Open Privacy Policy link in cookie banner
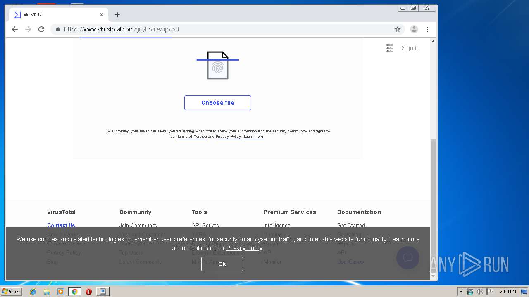The width and height of the screenshot is (529, 297). click(244, 248)
